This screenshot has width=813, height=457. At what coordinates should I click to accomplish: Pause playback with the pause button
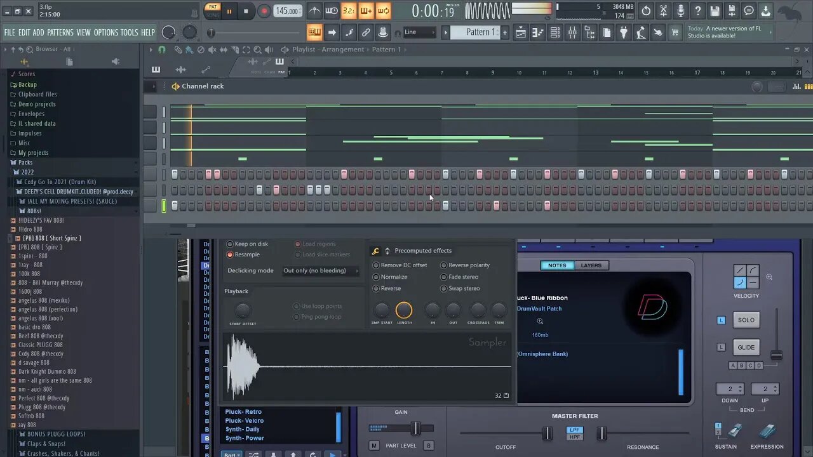229,11
